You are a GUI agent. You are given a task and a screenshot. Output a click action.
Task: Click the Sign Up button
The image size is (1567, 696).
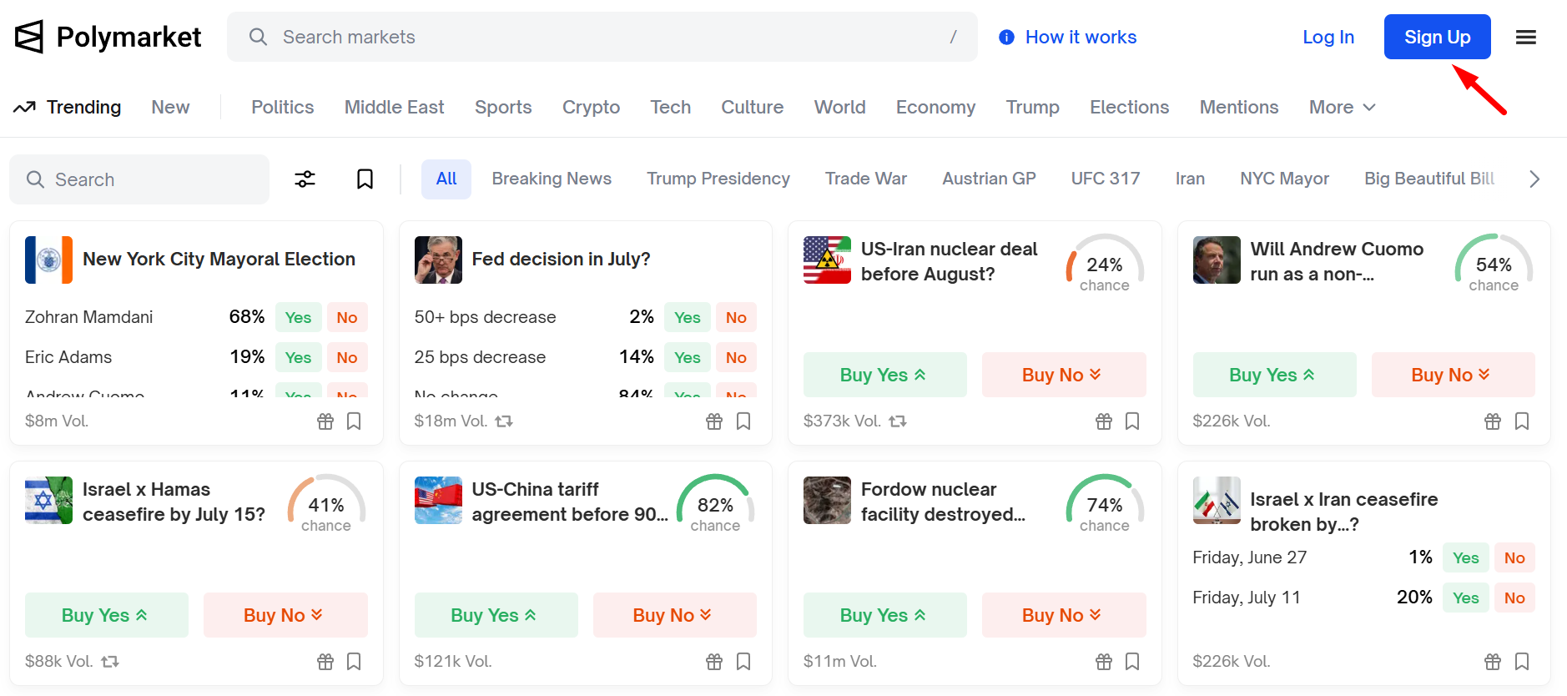(1437, 37)
